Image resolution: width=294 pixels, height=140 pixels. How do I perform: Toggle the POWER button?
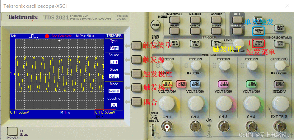tap(12, 131)
